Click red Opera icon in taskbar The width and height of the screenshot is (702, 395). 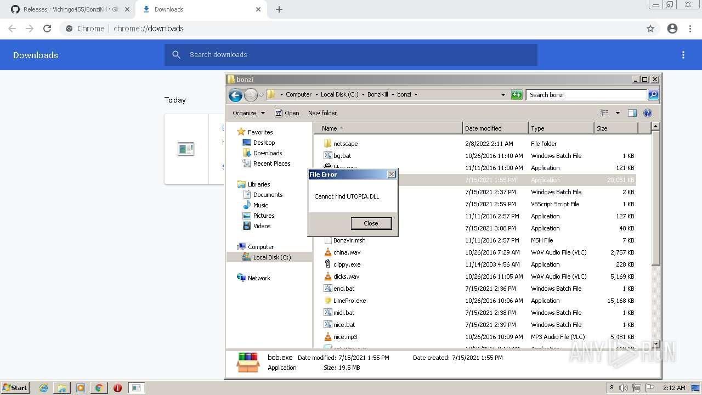[x=117, y=388]
